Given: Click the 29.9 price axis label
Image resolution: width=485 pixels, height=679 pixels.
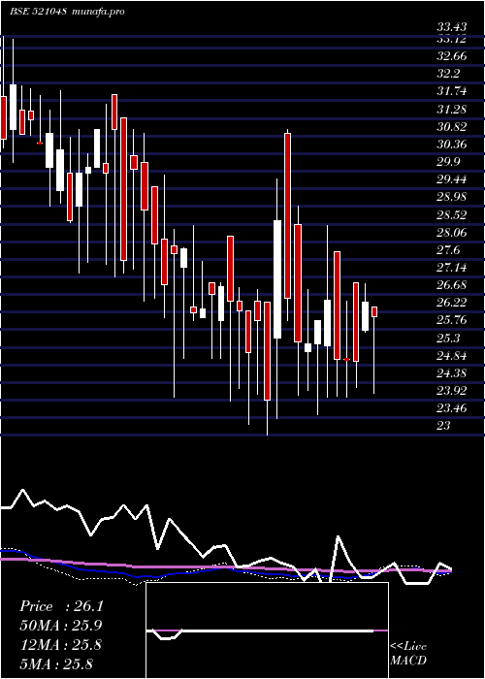Looking at the screenshot, I should tap(448, 162).
